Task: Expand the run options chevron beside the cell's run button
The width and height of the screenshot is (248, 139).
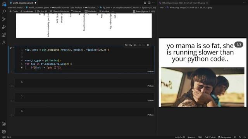Action: [14, 48]
